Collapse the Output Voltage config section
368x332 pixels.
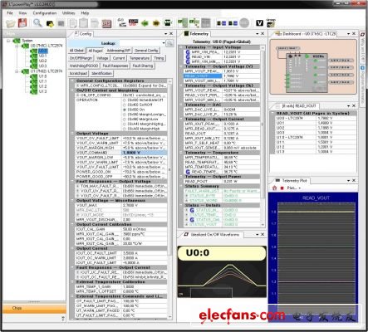[x=72, y=134]
